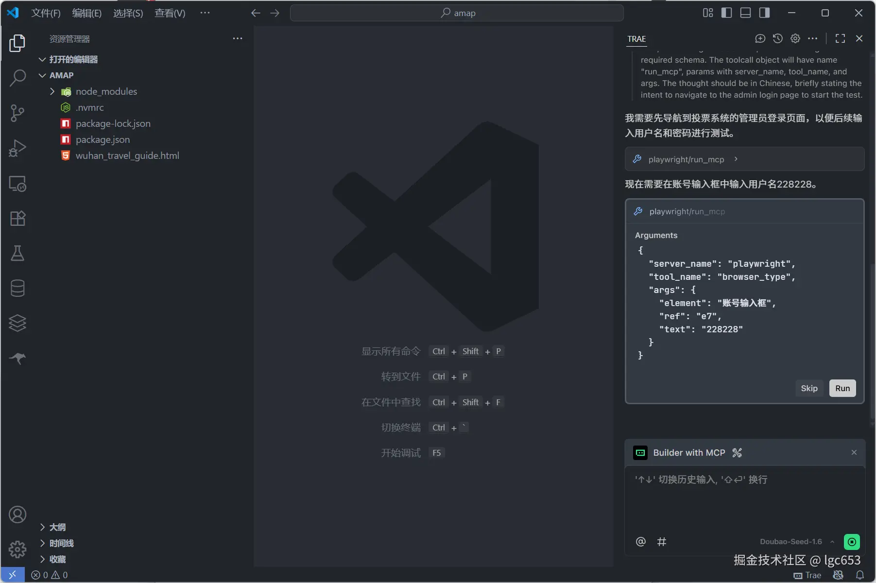Start a new chat in TRAE panel
876x583 pixels.
pyautogui.click(x=760, y=38)
